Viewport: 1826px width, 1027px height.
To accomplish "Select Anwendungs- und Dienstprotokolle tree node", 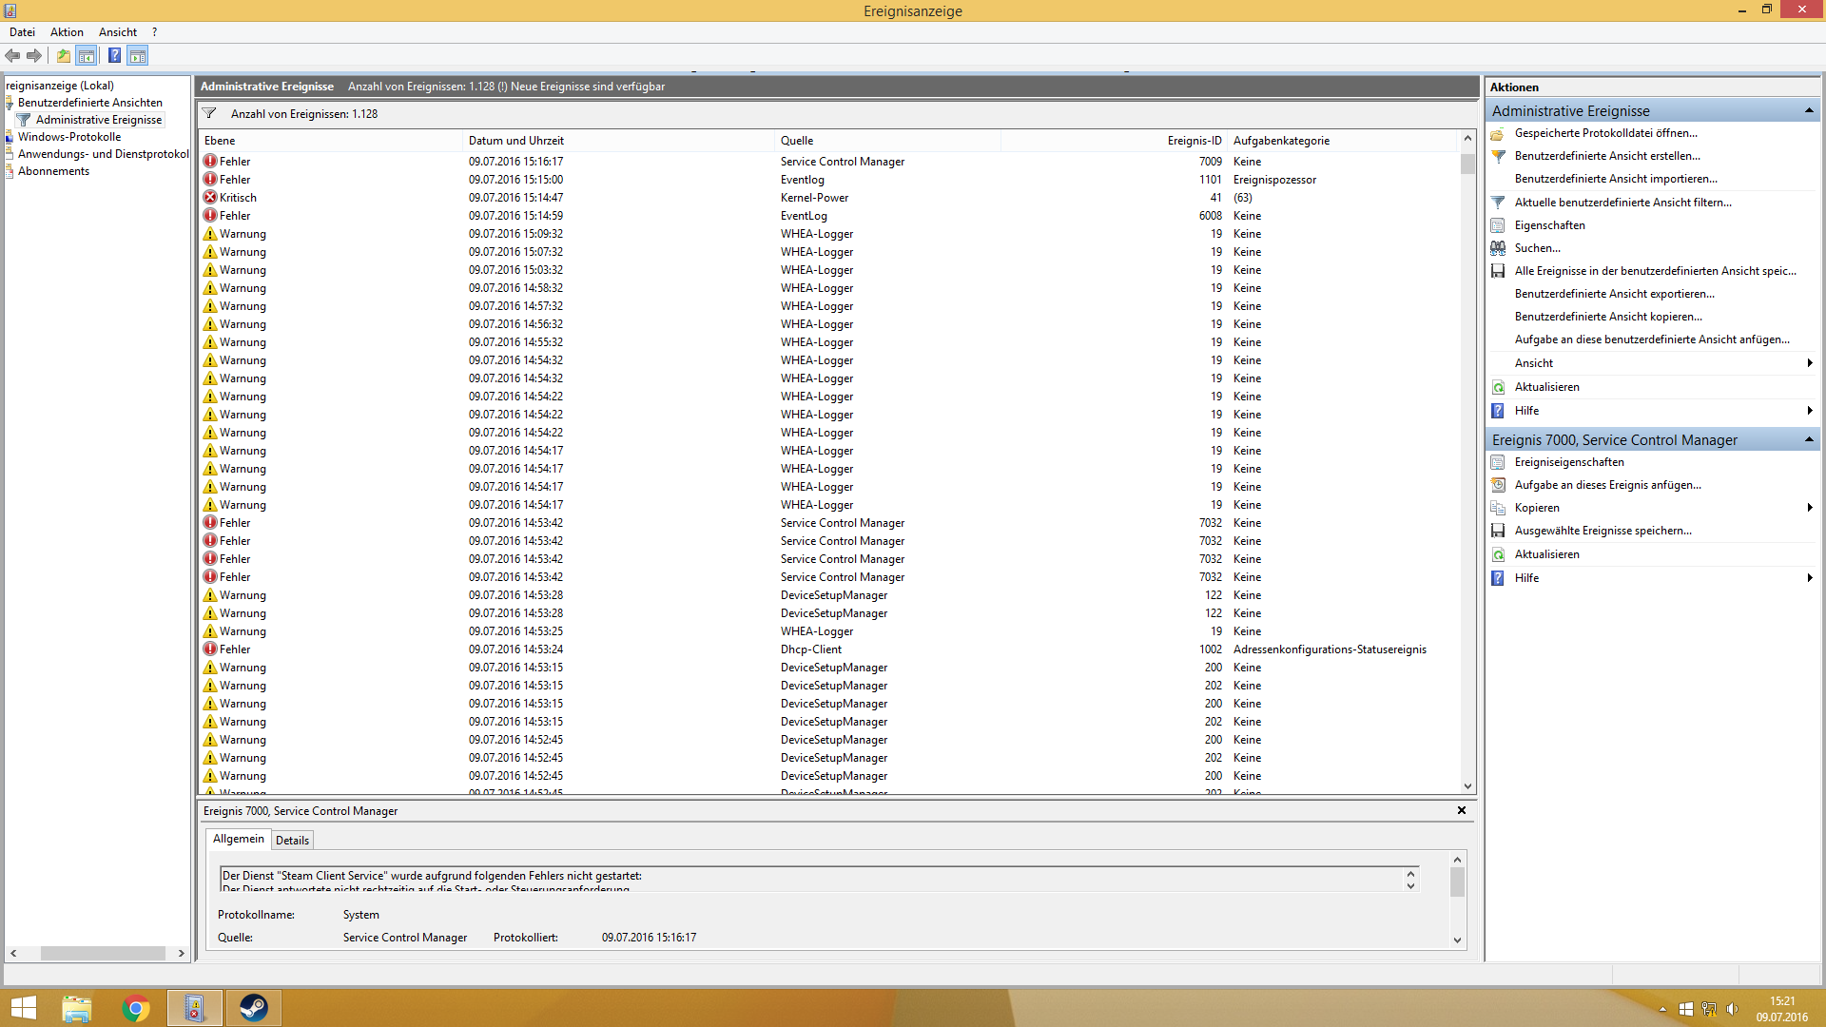I will 104,154.
